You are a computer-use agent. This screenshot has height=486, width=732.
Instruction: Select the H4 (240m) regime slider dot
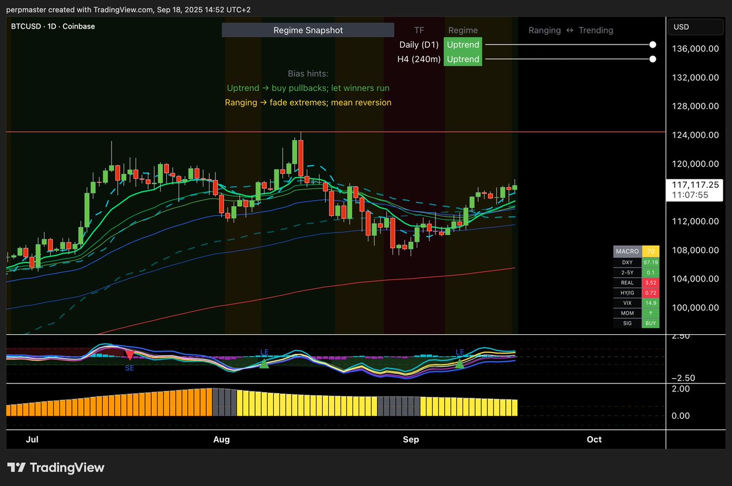pos(653,59)
